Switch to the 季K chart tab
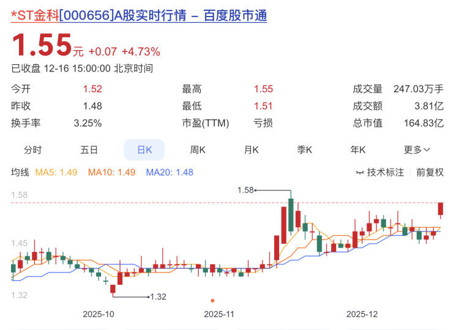The width and height of the screenshot is (459, 330). pos(304,150)
